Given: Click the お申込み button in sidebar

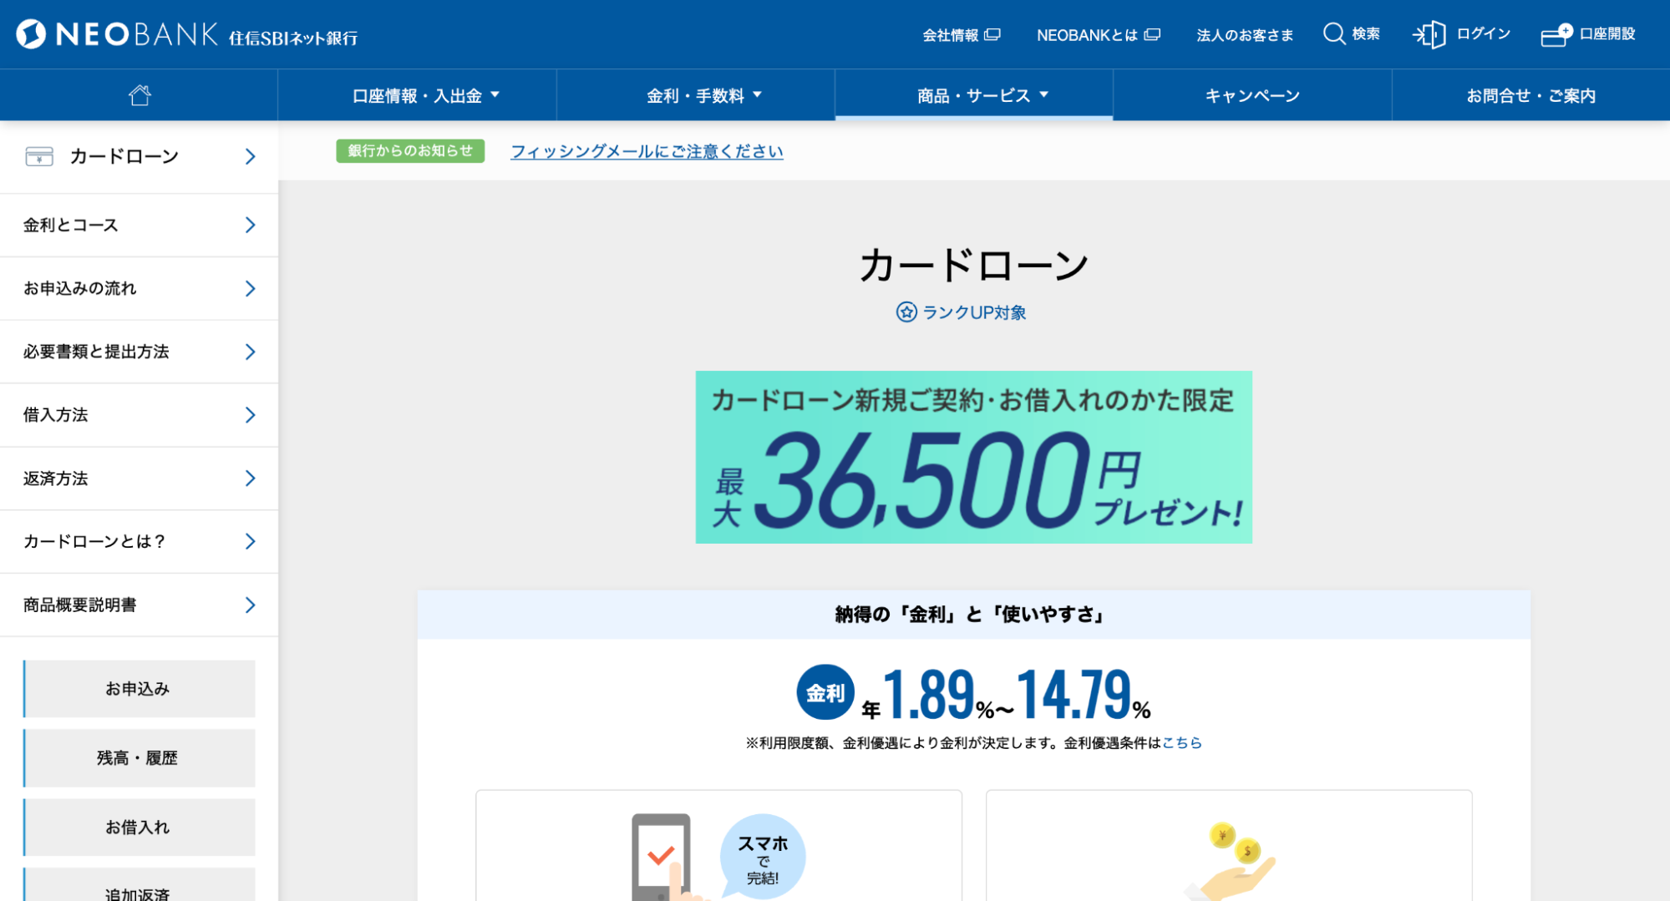Looking at the screenshot, I should click(x=139, y=689).
